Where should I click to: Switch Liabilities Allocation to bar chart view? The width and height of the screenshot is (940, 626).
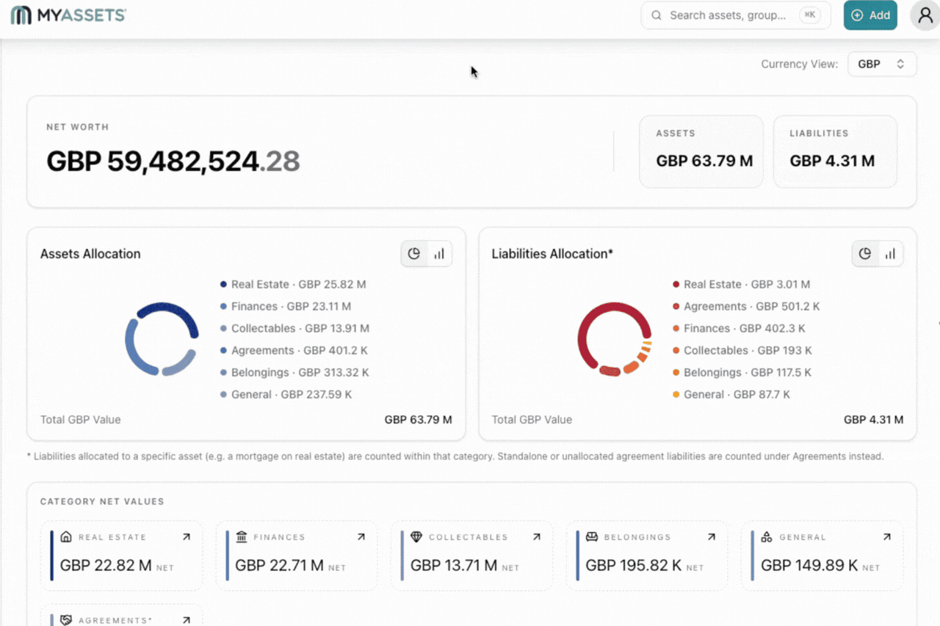890,254
